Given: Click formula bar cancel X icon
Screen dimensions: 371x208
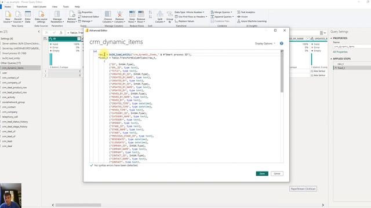Looking at the screenshot, I should [x=46, y=33].
